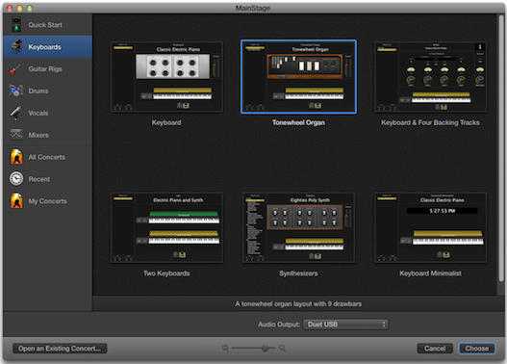Viewport: 507px width, 364px height.
Task: Select the Keyboard template thumbnail
Action: [166, 77]
